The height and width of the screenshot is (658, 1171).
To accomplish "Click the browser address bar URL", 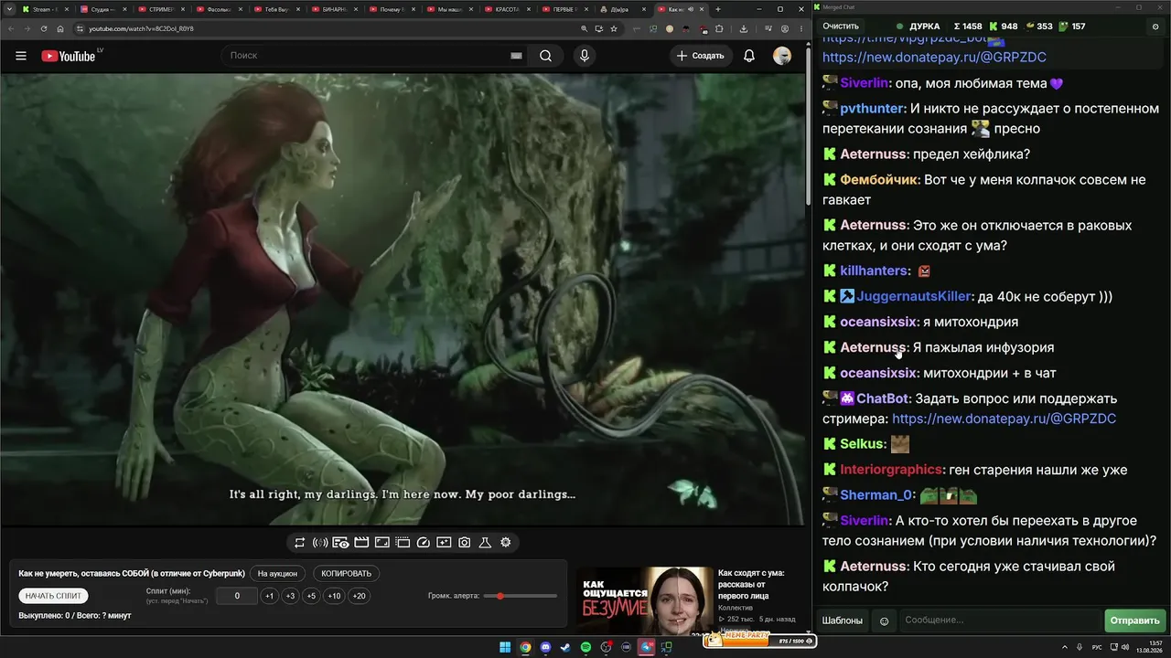I will [x=141, y=28].
